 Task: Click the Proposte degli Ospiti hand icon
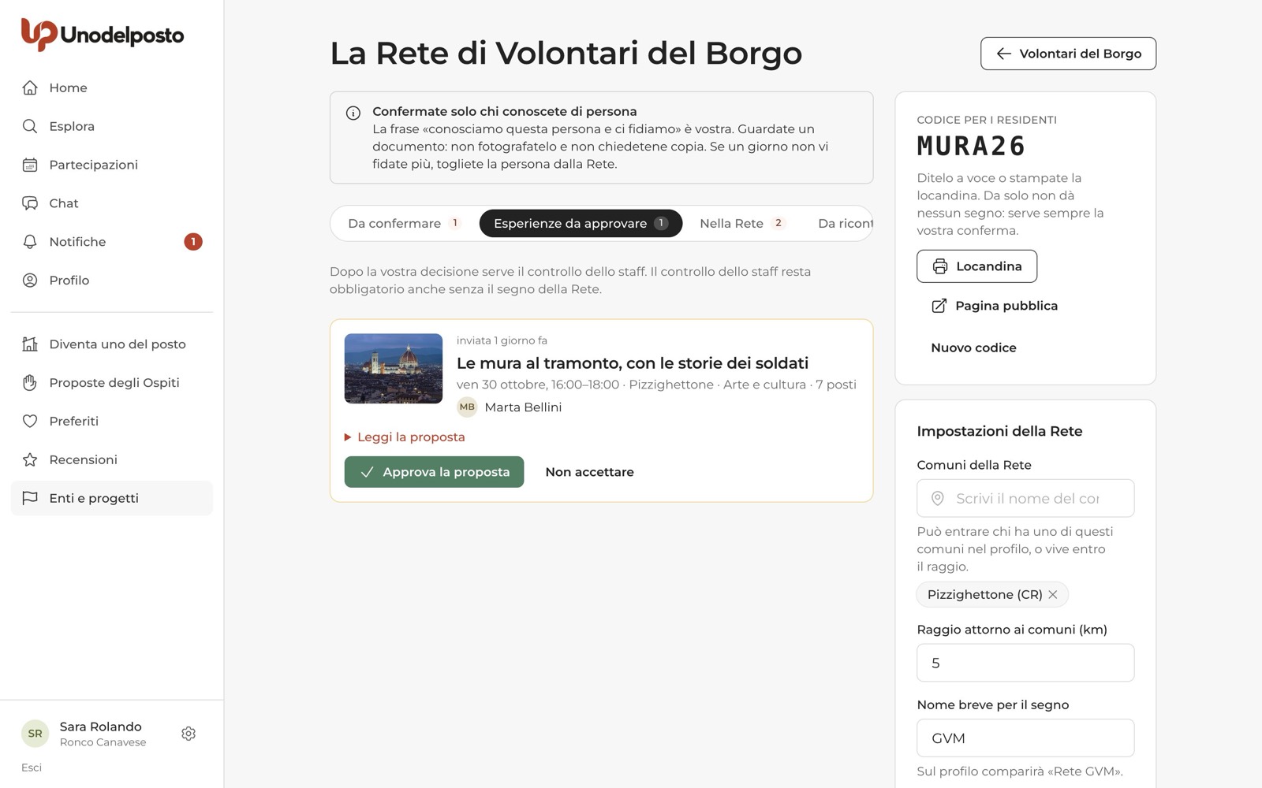pyautogui.click(x=30, y=383)
